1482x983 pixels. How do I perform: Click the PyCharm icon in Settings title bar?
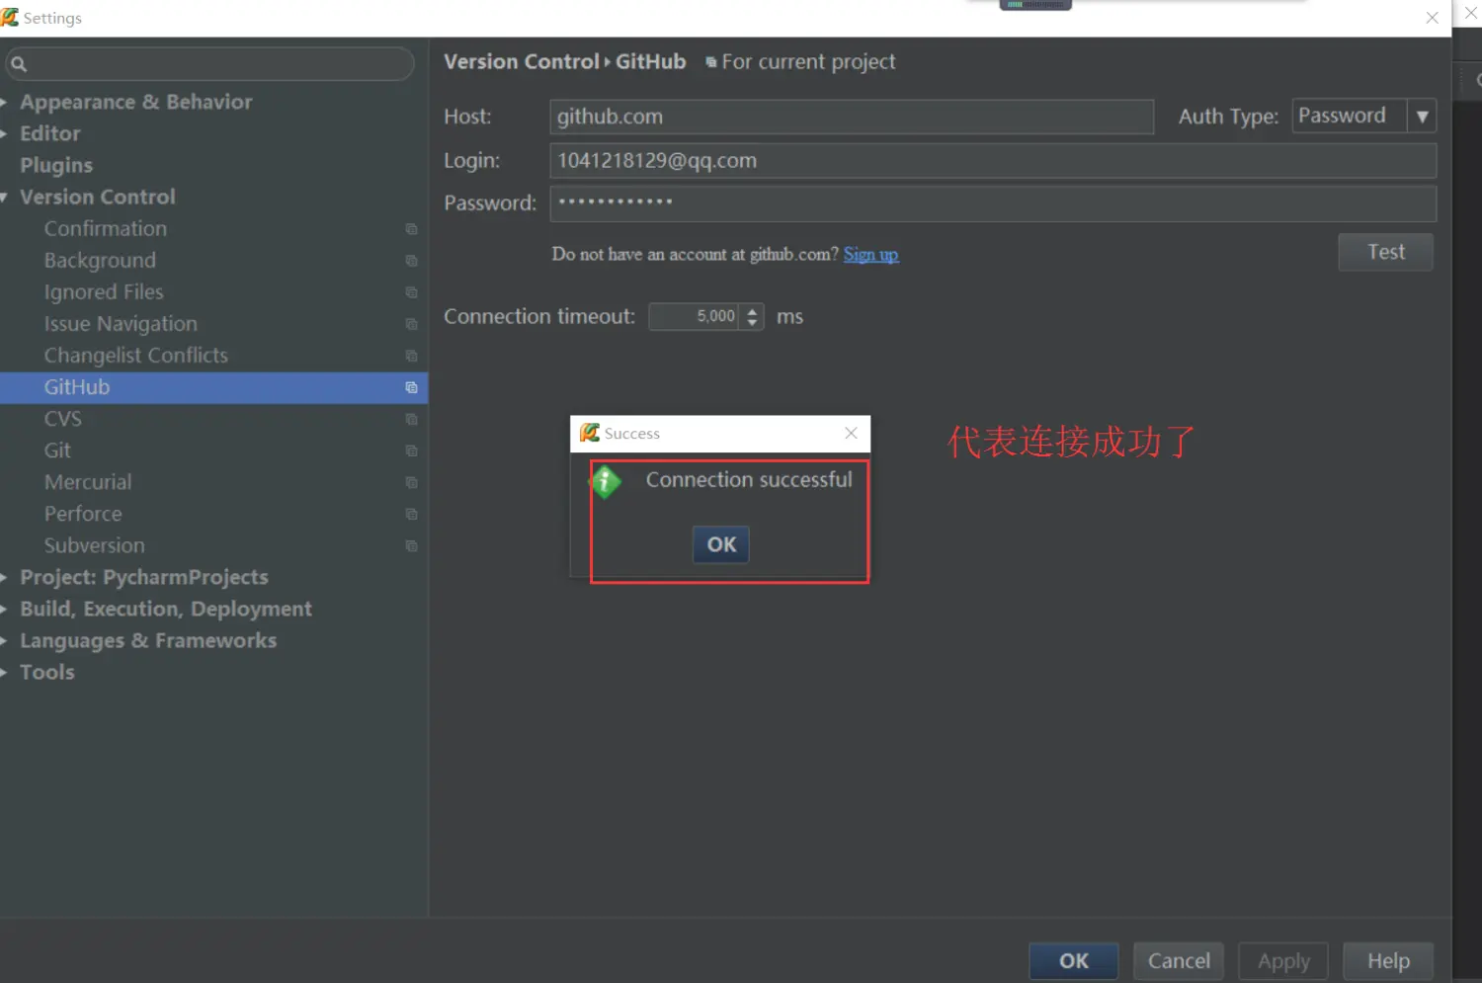click(x=10, y=17)
